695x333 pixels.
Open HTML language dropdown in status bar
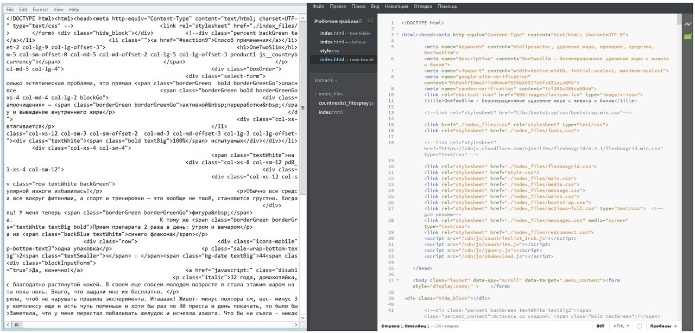[x=621, y=326]
